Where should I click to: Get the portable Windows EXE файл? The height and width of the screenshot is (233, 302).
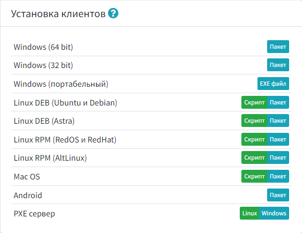click(x=273, y=84)
